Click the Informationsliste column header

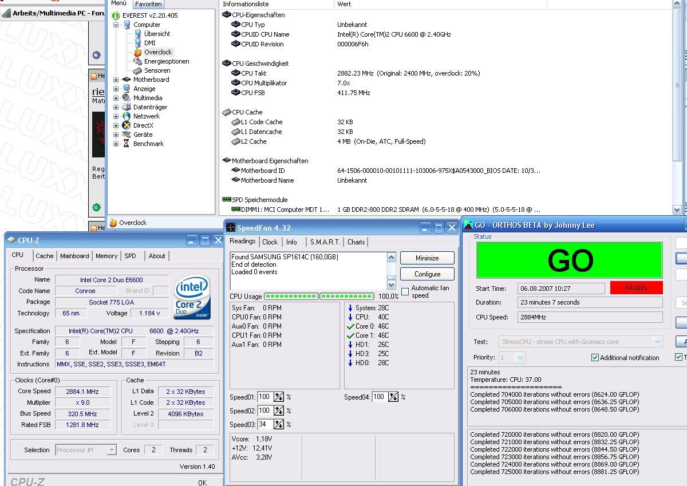point(278,4)
